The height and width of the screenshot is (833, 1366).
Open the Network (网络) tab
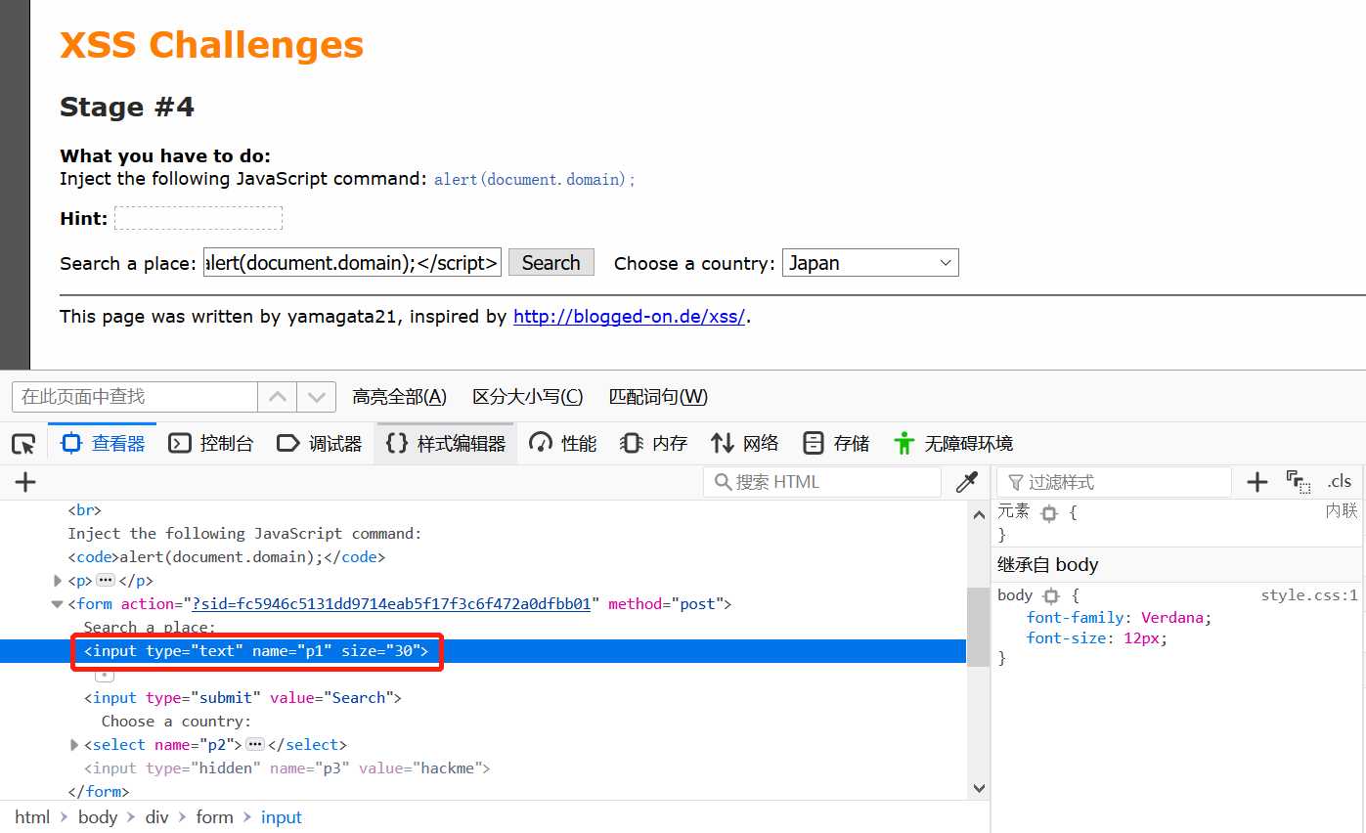[x=744, y=444]
